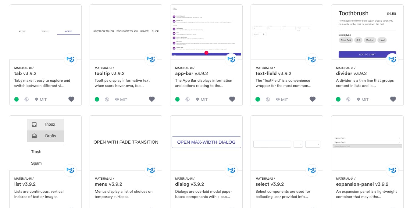Click the OPEN MAX-WIDTH DIALOG button
Screen dimensions: 410x208
[206, 142]
